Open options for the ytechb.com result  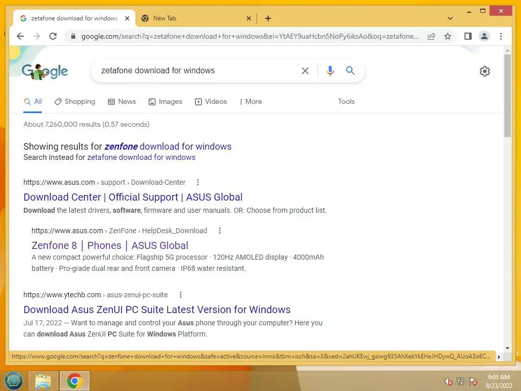[181, 295]
